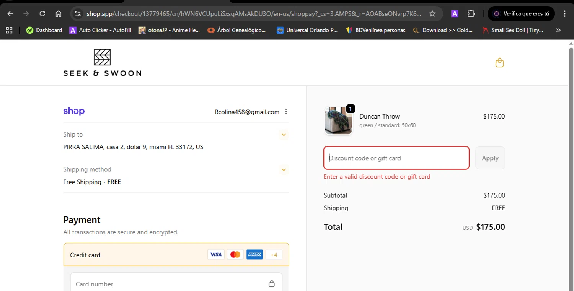The width and height of the screenshot is (574, 291).
Task: Open otonaJP bookmark
Action: tap(169, 30)
